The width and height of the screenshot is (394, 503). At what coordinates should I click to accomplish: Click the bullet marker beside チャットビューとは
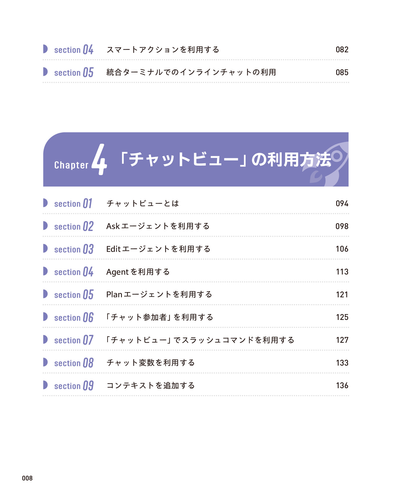[x=45, y=203]
